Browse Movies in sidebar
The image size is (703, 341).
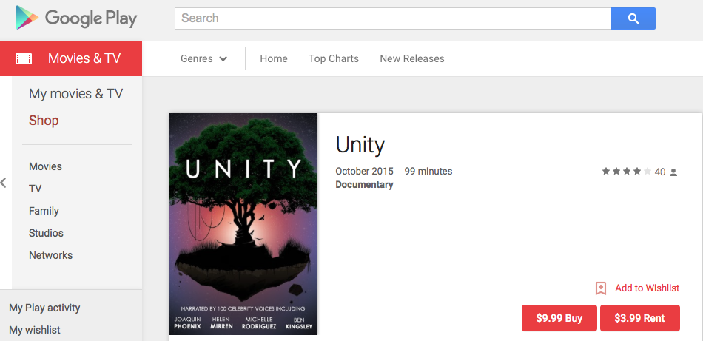(x=45, y=166)
